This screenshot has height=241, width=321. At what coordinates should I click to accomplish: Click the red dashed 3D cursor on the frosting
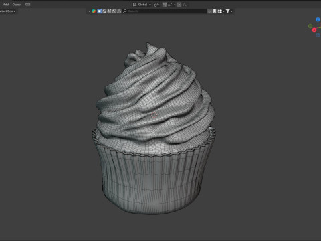[154, 115]
